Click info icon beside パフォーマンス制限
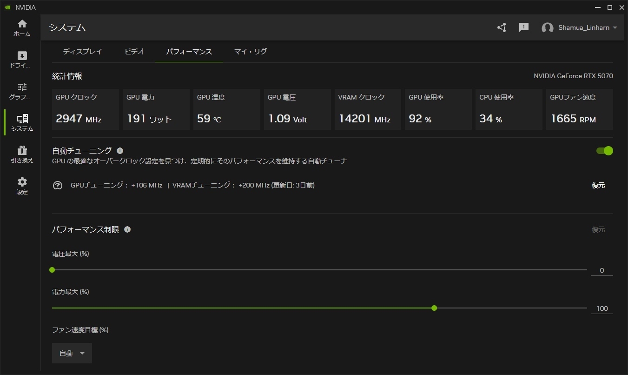Viewport: 628px width, 375px height. pyautogui.click(x=127, y=229)
